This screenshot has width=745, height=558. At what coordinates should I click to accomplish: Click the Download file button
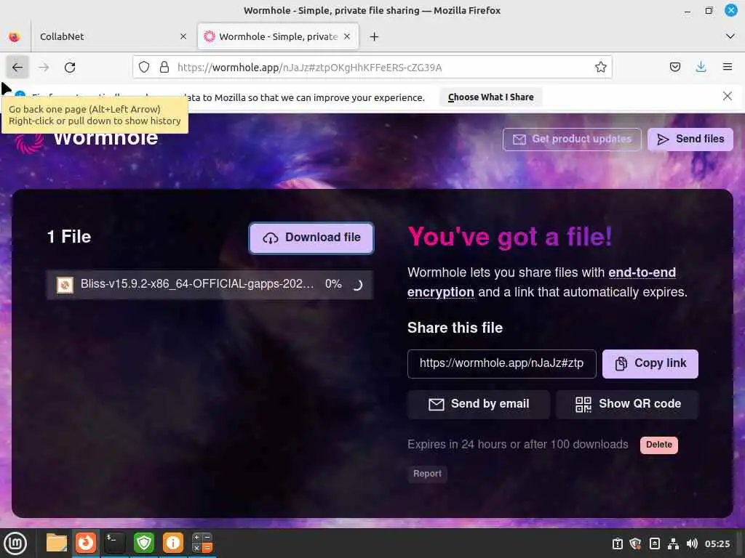(311, 238)
